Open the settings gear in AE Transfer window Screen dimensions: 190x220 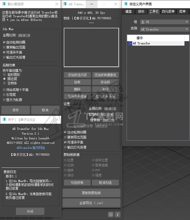point(111,214)
